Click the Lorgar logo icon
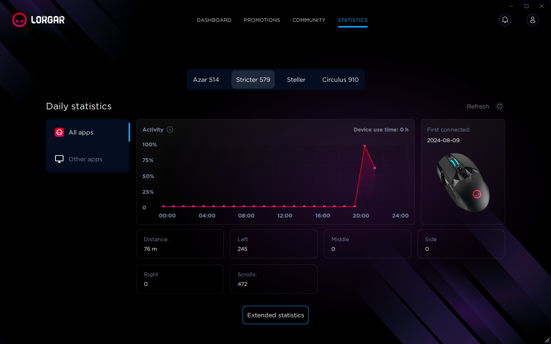 click(x=20, y=20)
